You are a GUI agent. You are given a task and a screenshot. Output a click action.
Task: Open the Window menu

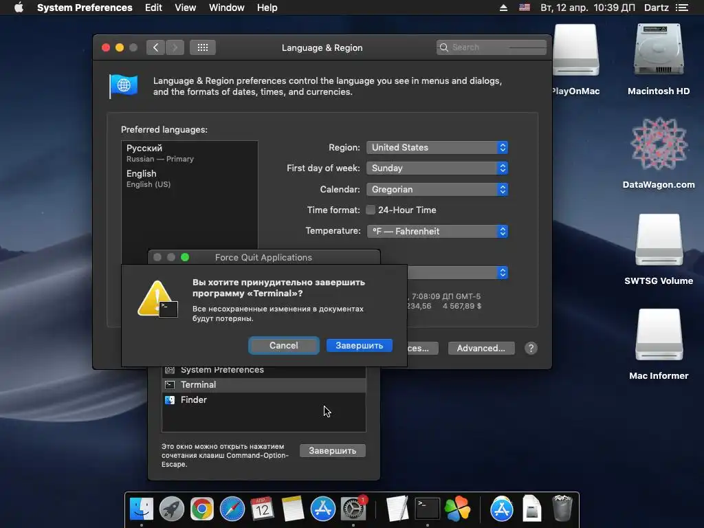(x=226, y=8)
